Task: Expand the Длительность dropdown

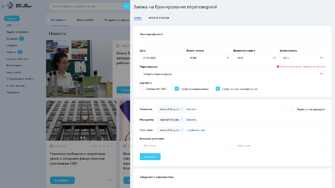Action: coord(302,58)
